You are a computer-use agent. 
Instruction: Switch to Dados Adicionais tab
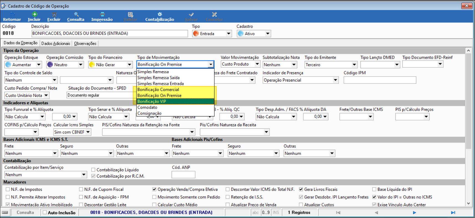click(56, 44)
